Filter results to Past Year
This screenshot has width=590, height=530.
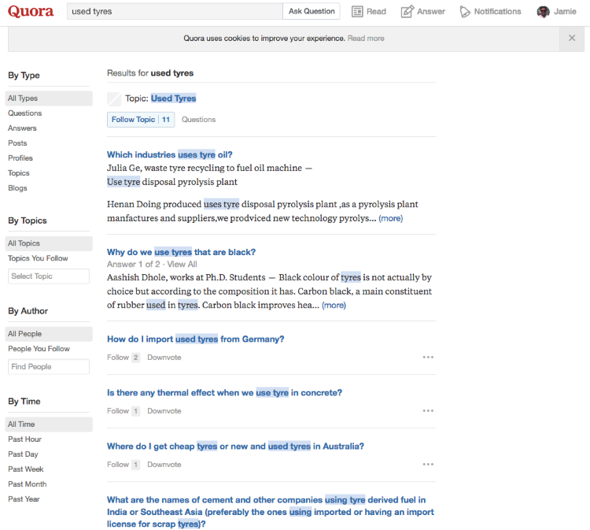(24, 499)
